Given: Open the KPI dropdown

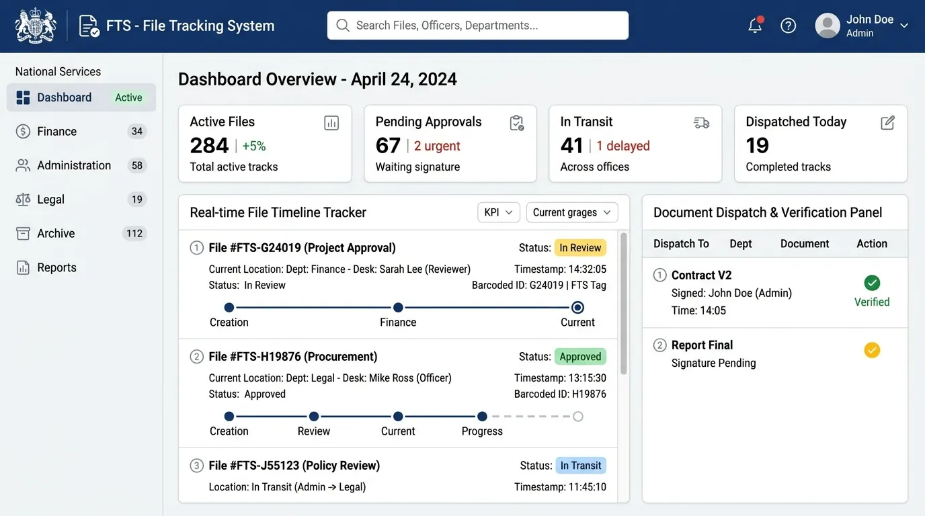Looking at the screenshot, I should (x=499, y=212).
